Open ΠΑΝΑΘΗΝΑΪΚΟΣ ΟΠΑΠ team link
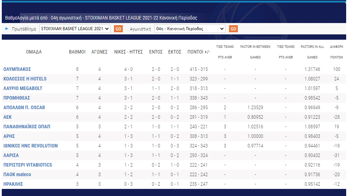Screen dimensions: 349x196 pos(27,127)
